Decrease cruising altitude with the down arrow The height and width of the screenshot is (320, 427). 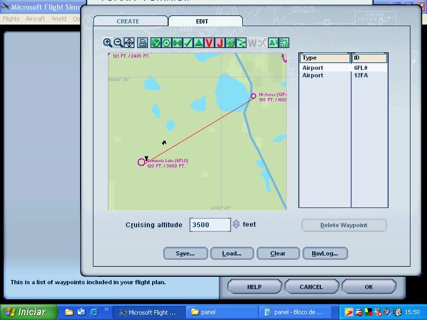(x=236, y=227)
